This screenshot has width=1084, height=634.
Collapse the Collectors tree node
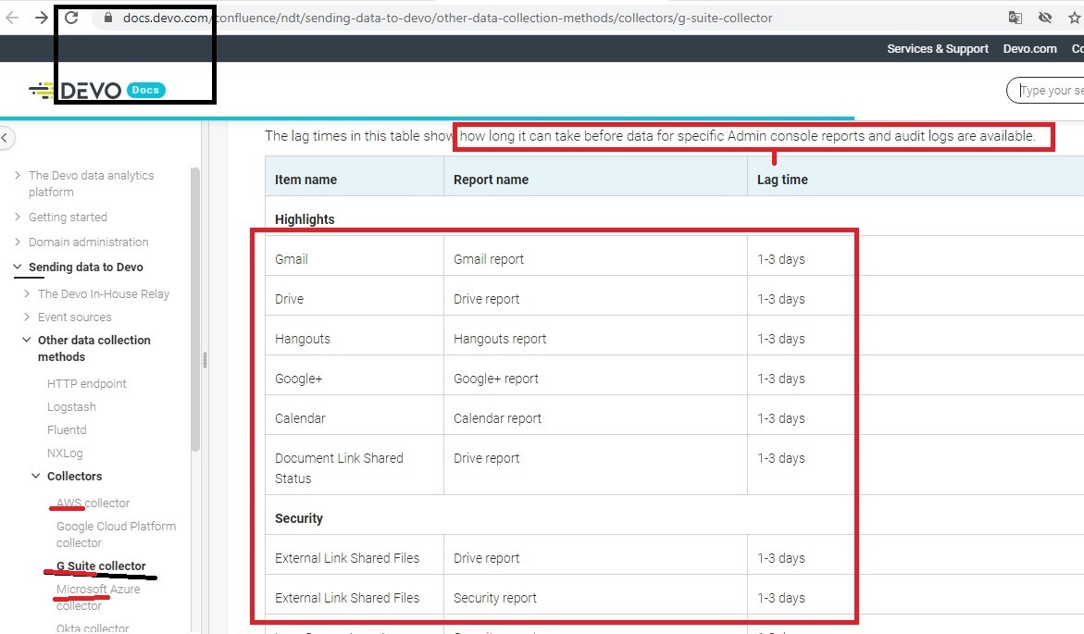click(36, 477)
